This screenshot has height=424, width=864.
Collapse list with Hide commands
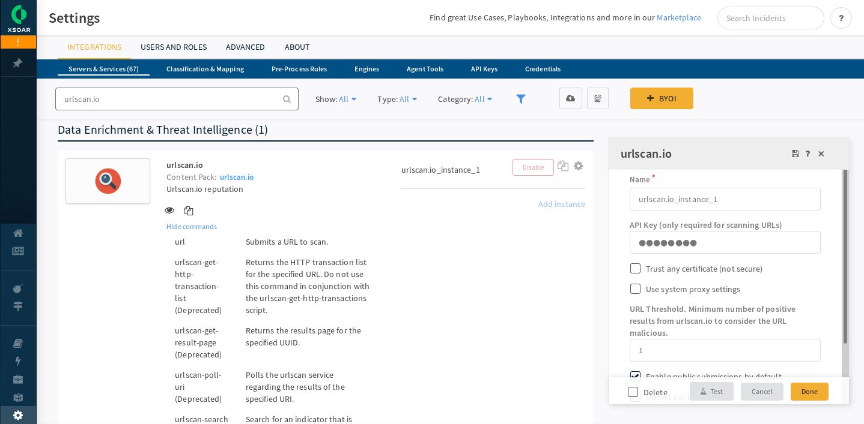point(192,227)
